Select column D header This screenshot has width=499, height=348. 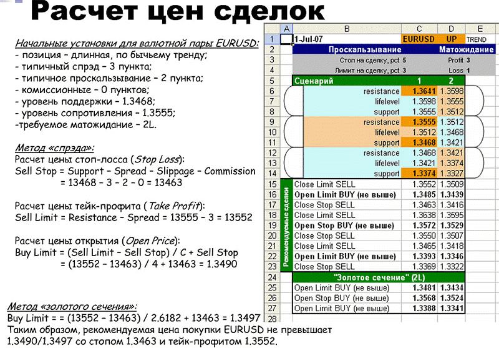[x=450, y=29]
